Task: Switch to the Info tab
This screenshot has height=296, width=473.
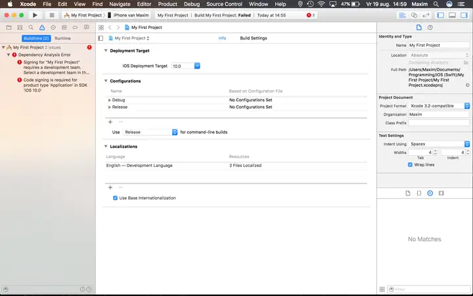Action: tap(222, 38)
